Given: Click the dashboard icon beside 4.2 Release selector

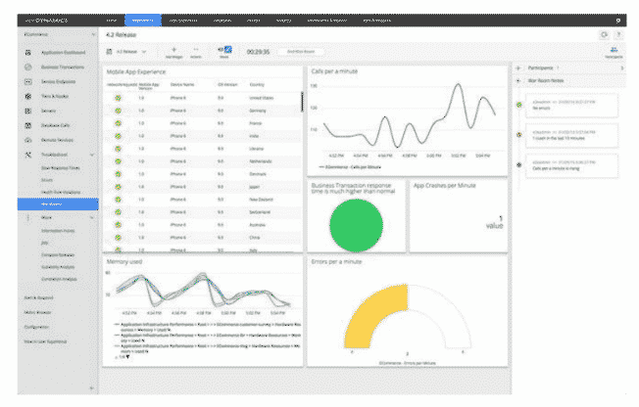Looking at the screenshot, I should pyautogui.click(x=109, y=52).
